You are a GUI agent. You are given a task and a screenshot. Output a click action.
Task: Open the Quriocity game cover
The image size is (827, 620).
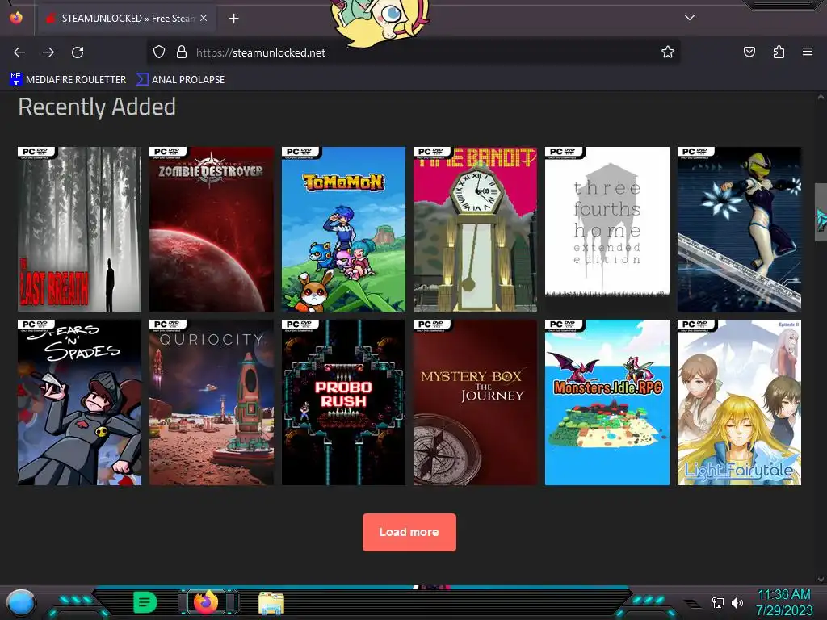point(212,402)
